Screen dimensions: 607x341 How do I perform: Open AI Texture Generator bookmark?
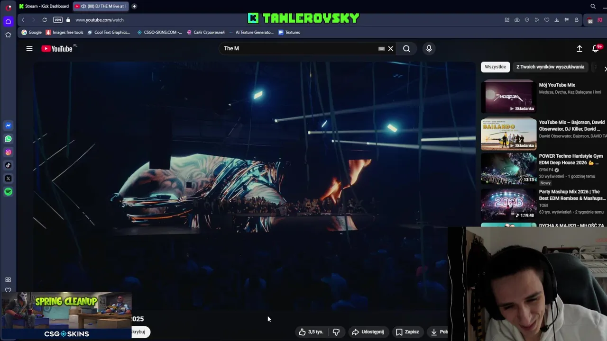point(252,32)
